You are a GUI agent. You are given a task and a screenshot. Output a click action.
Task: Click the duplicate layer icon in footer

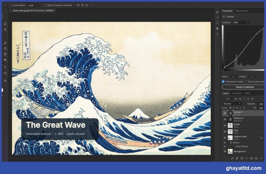point(242,158)
